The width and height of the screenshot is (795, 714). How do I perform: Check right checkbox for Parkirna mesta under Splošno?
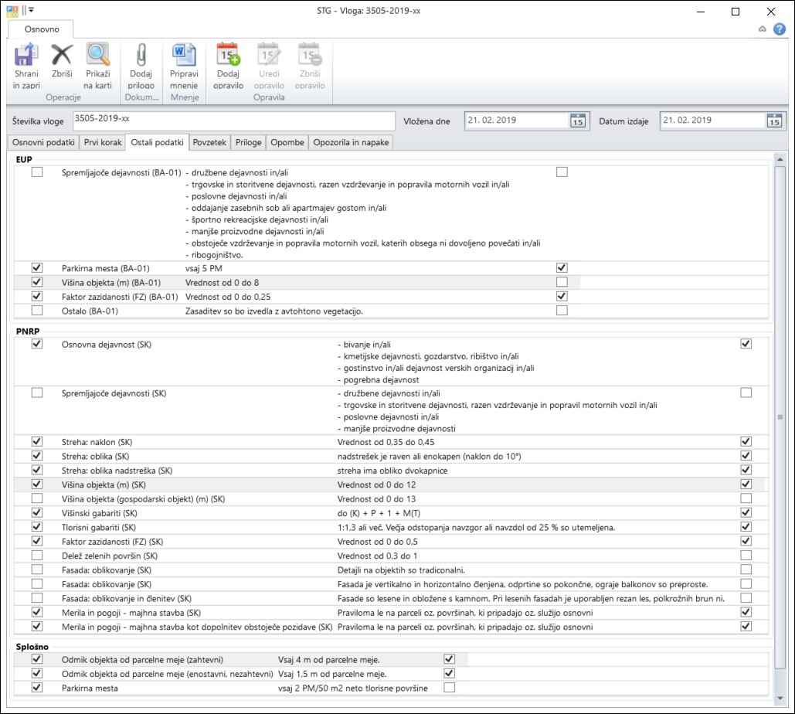(x=449, y=688)
